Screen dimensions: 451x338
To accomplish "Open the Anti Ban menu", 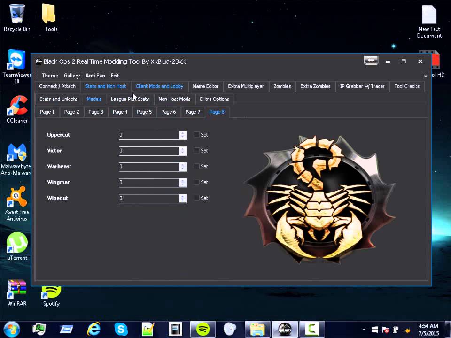I will coord(95,76).
